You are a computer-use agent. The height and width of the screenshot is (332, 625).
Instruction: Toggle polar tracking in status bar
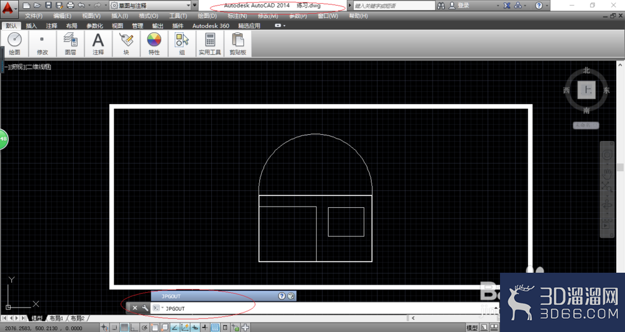click(144, 328)
